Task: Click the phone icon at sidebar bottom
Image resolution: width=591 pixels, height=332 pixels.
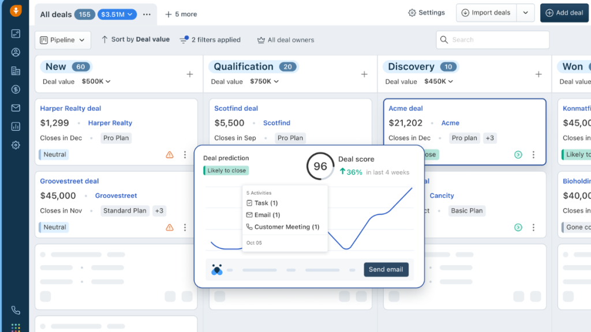Action: click(x=16, y=310)
